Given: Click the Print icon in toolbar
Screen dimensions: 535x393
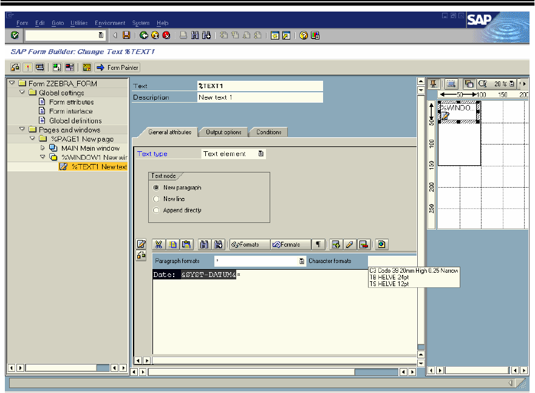Looking at the screenshot, I should tap(183, 35).
